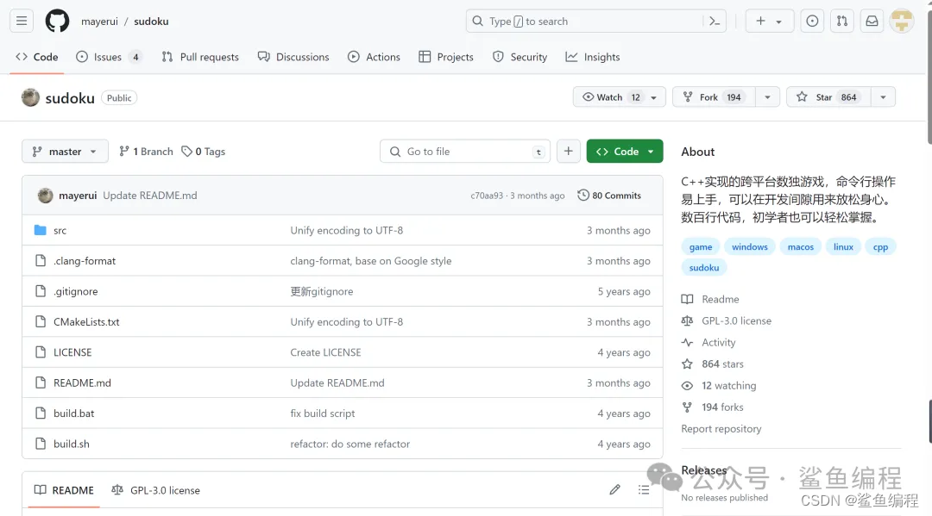Fork this repository
932x516 pixels.
click(x=714, y=97)
